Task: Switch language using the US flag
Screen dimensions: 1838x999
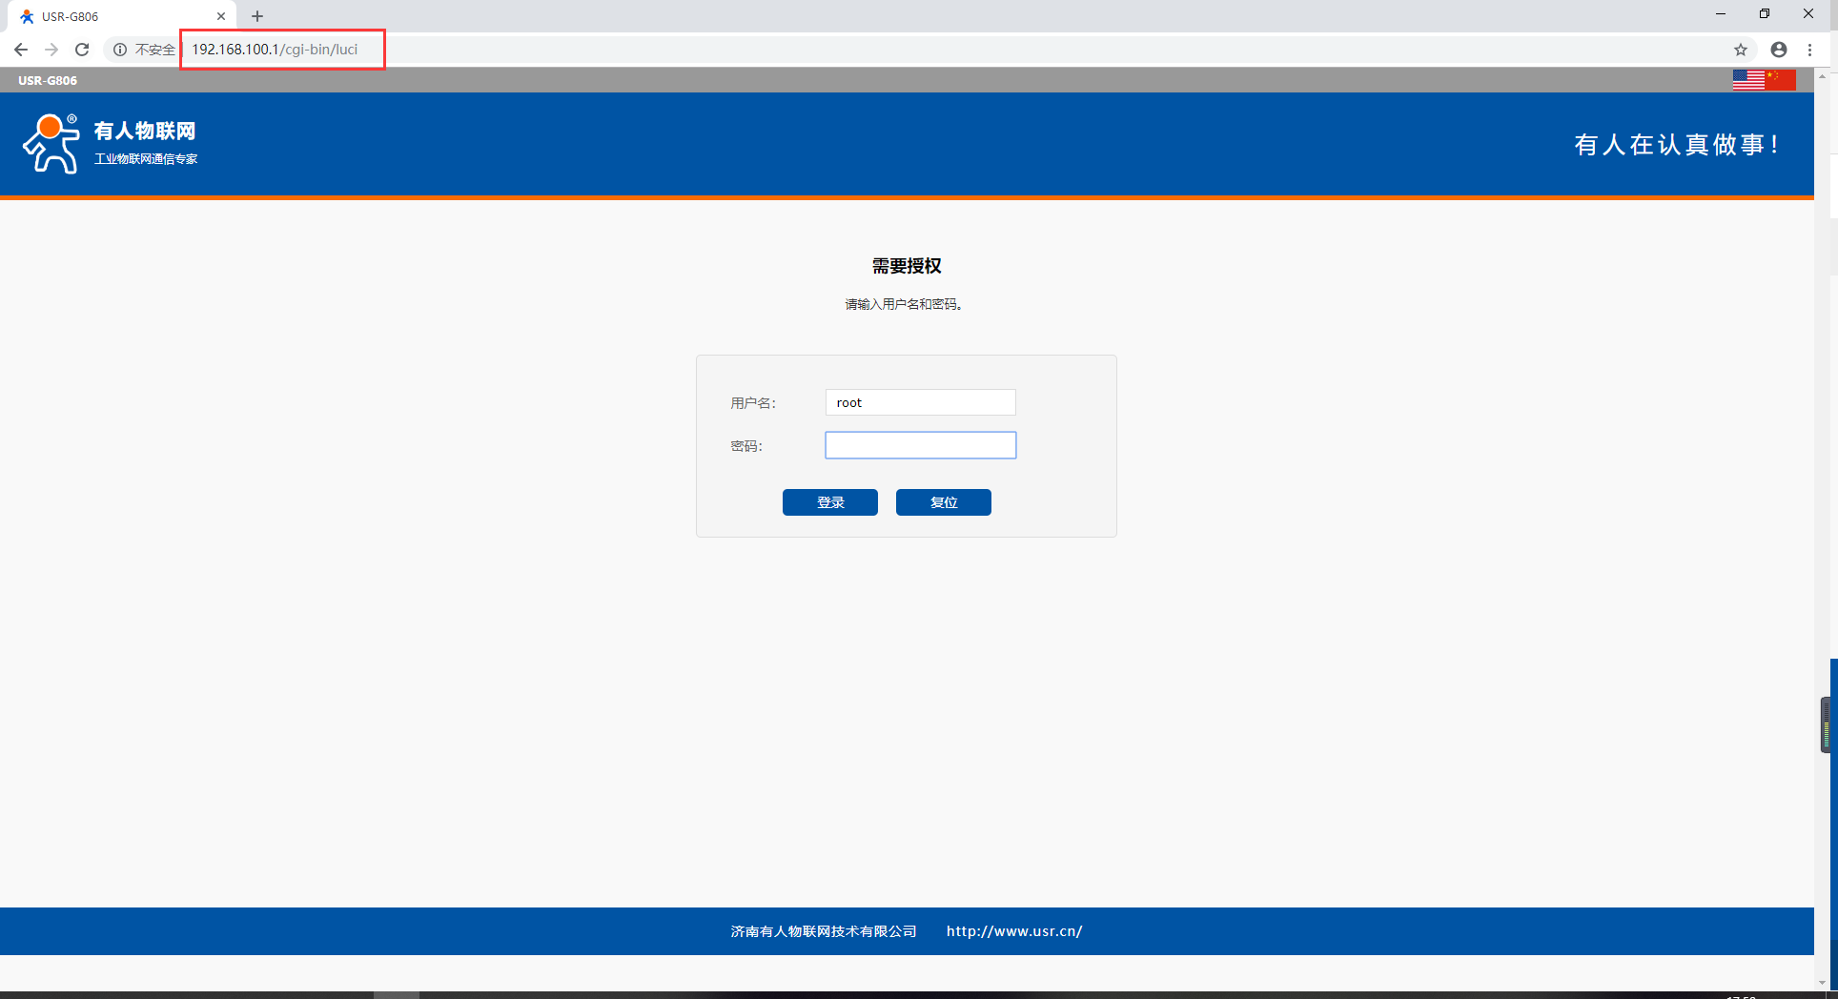Action: [1747, 81]
